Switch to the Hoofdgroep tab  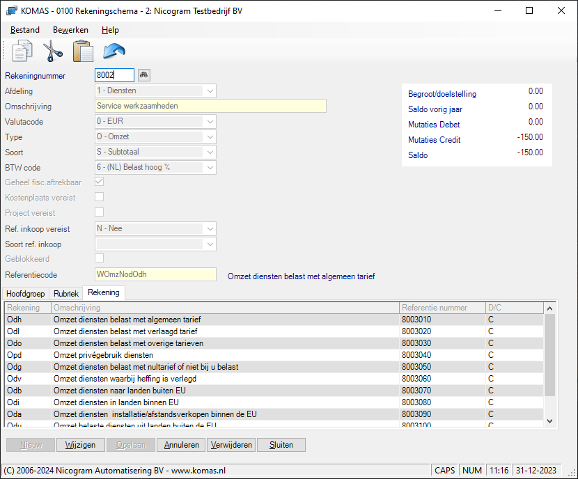26,294
